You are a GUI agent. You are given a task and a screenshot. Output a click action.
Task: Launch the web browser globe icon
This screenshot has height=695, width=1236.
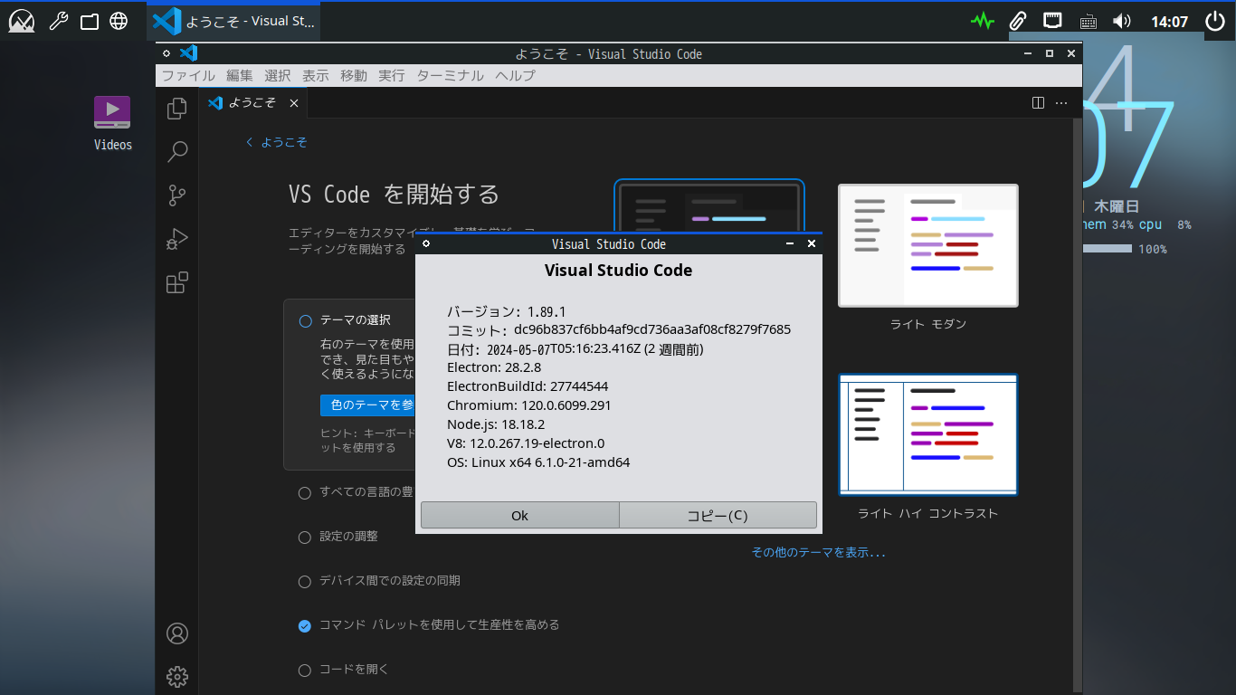pos(119,21)
